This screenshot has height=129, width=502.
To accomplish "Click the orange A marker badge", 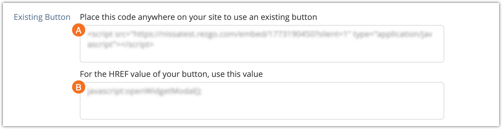I will tap(78, 31).
